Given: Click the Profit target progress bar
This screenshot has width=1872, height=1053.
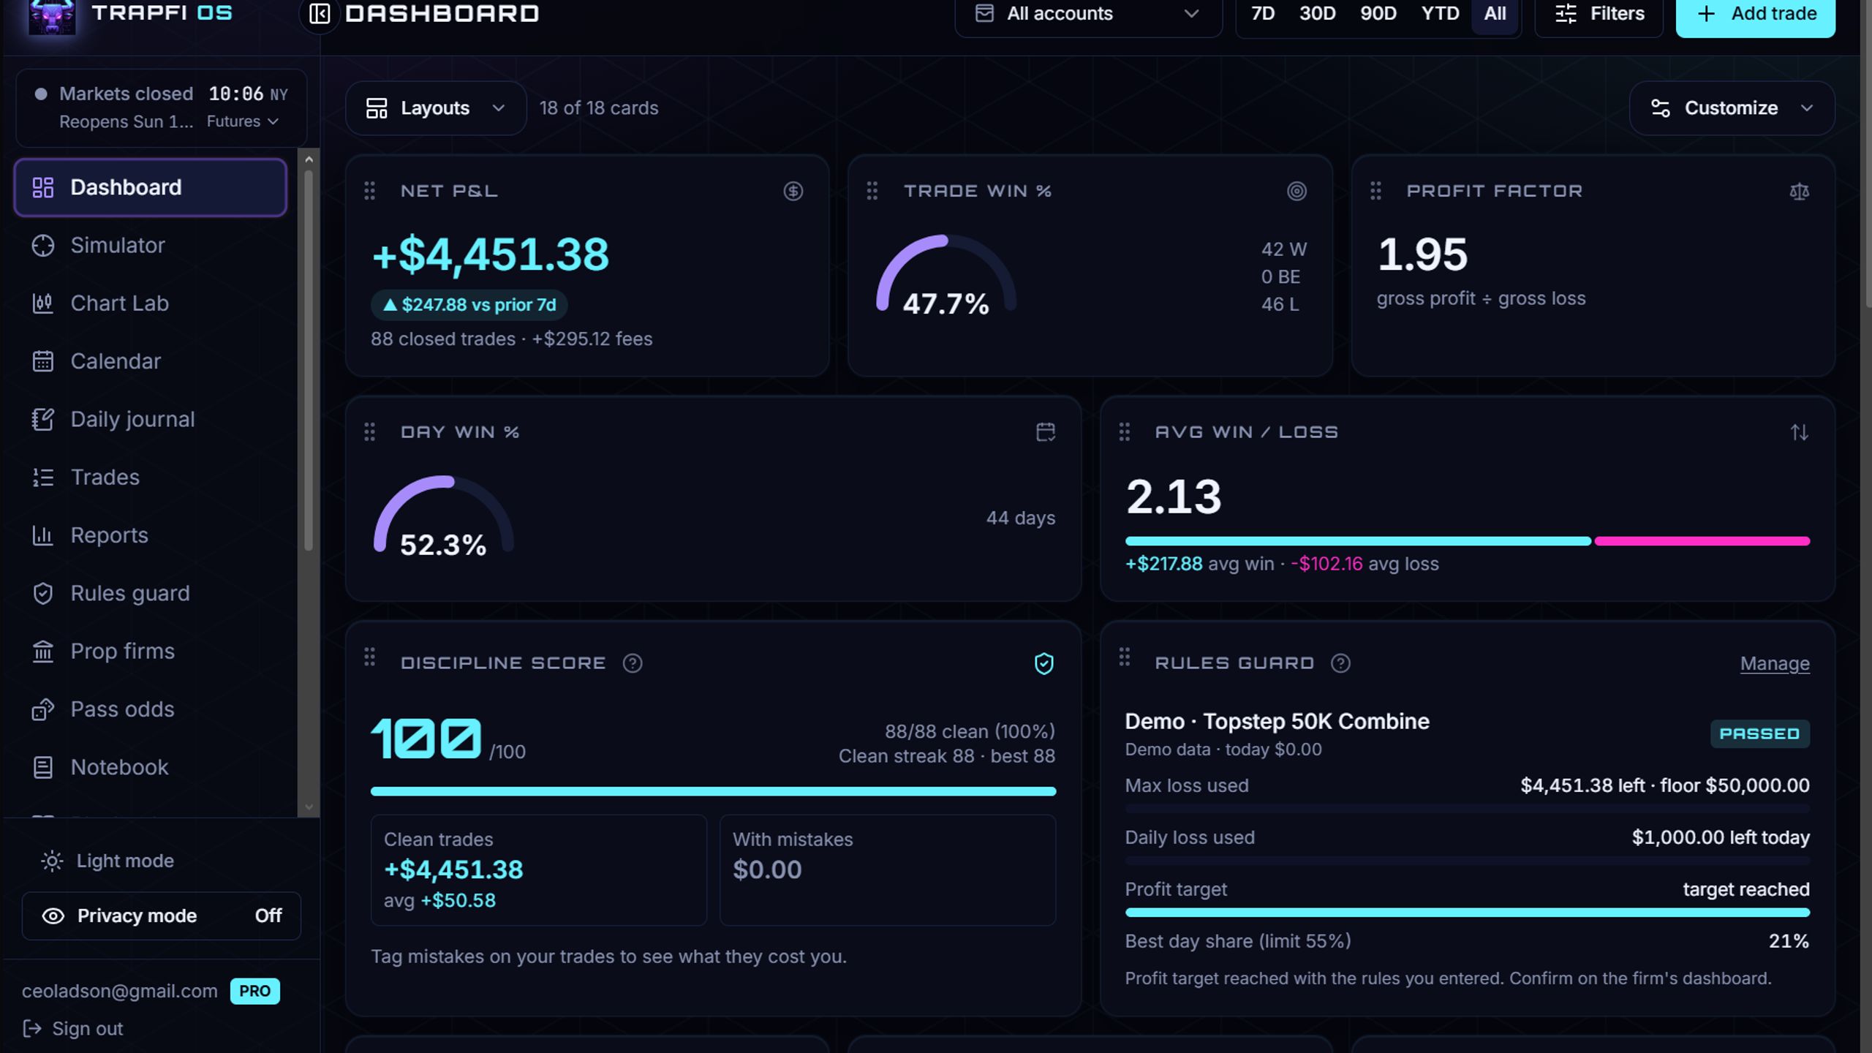Looking at the screenshot, I should 1467,913.
